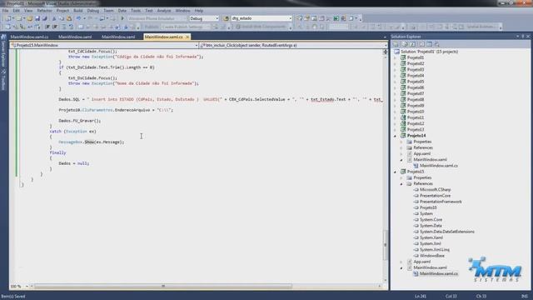Click the New Project toolbar icon
The width and height of the screenshot is (533, 300).
pos(7,18)
